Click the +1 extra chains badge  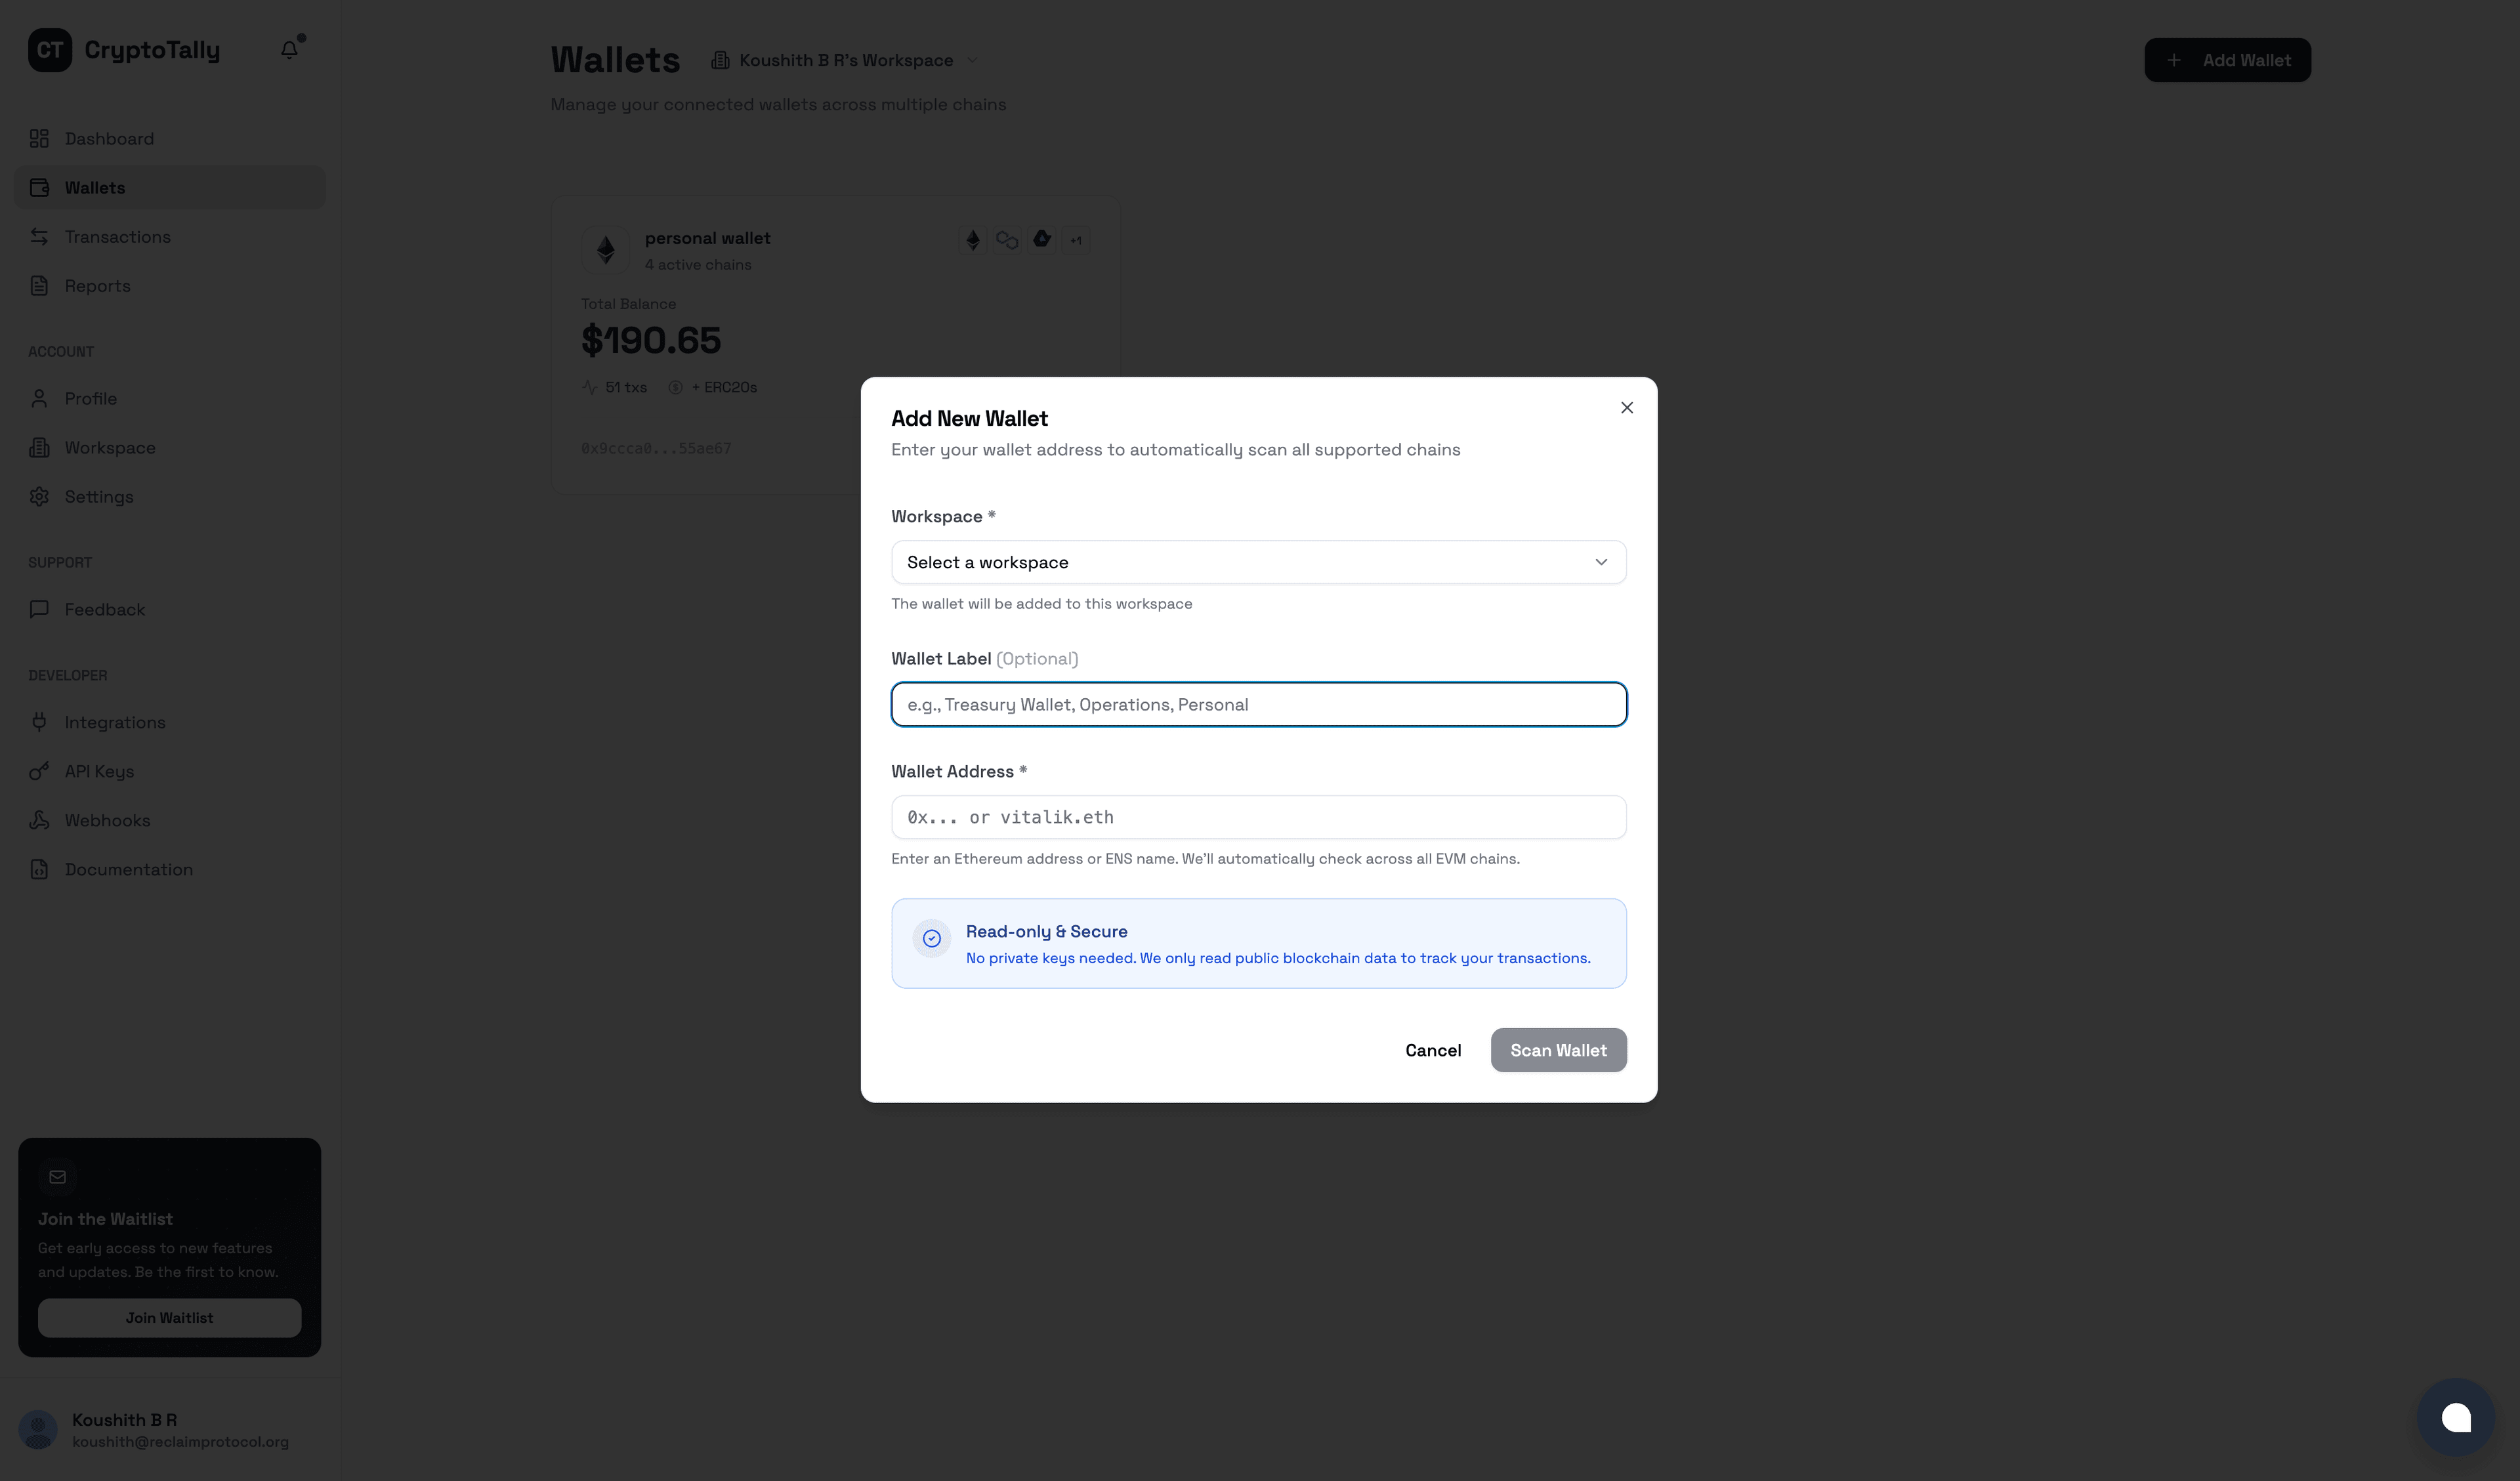coord(1076,240)
